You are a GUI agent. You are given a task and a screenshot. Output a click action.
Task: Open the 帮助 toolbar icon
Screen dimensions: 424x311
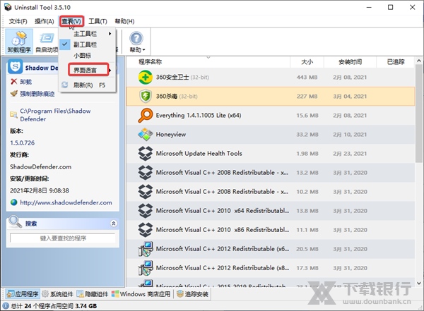(x=136, y=42)
